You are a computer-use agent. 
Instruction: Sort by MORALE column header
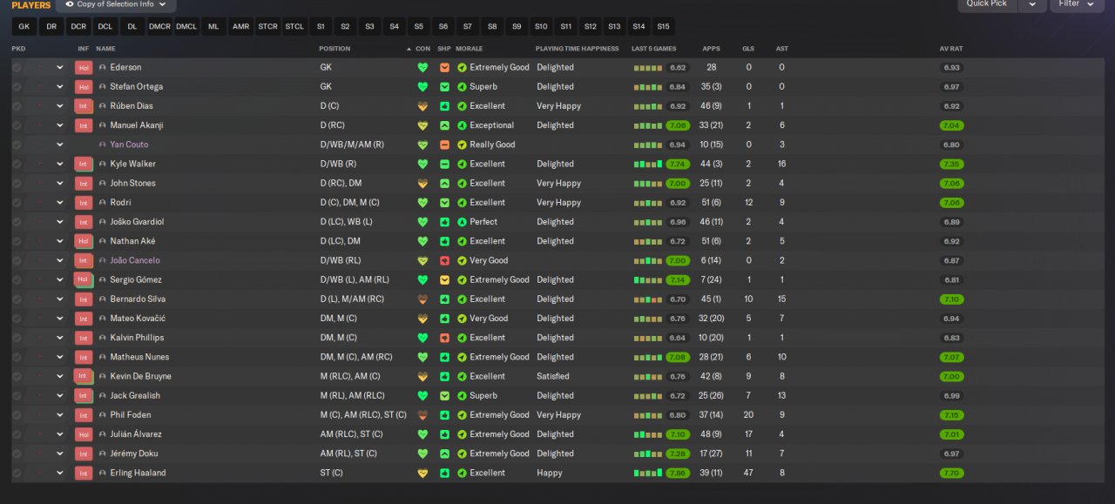[470, 49]
